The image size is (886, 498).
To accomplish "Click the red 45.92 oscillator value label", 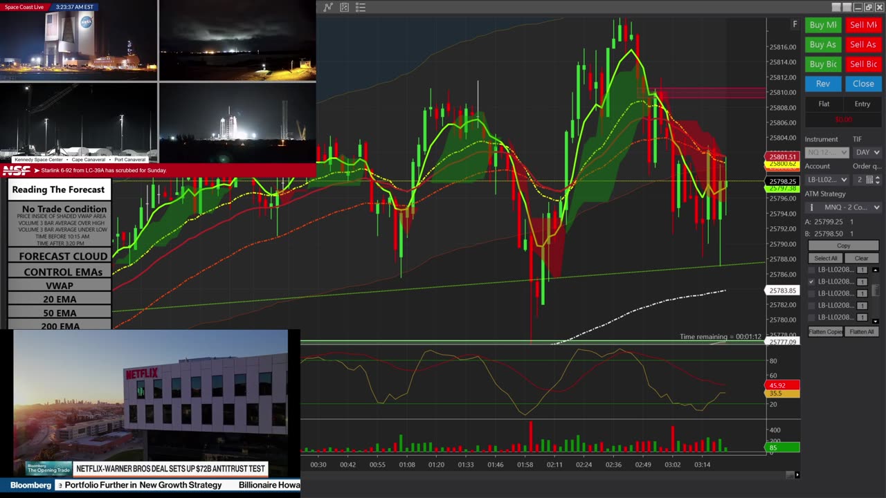I will 782,385.
